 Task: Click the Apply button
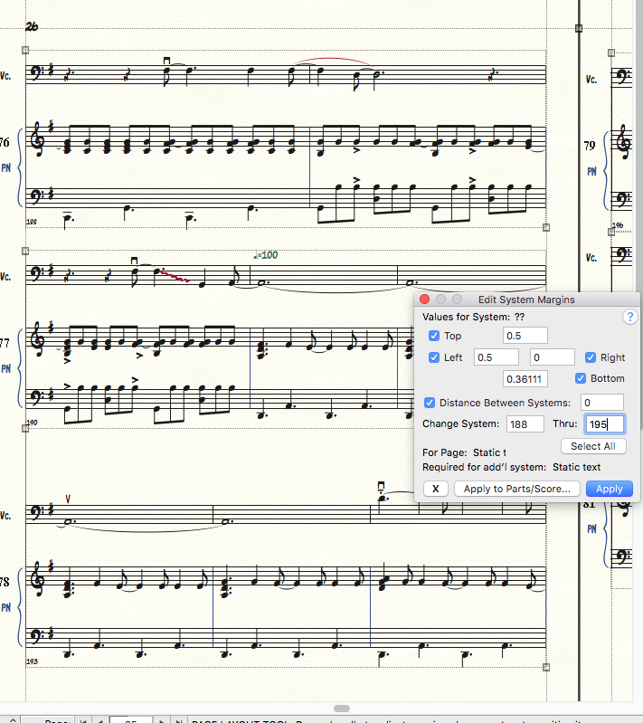tap(609, 489)
